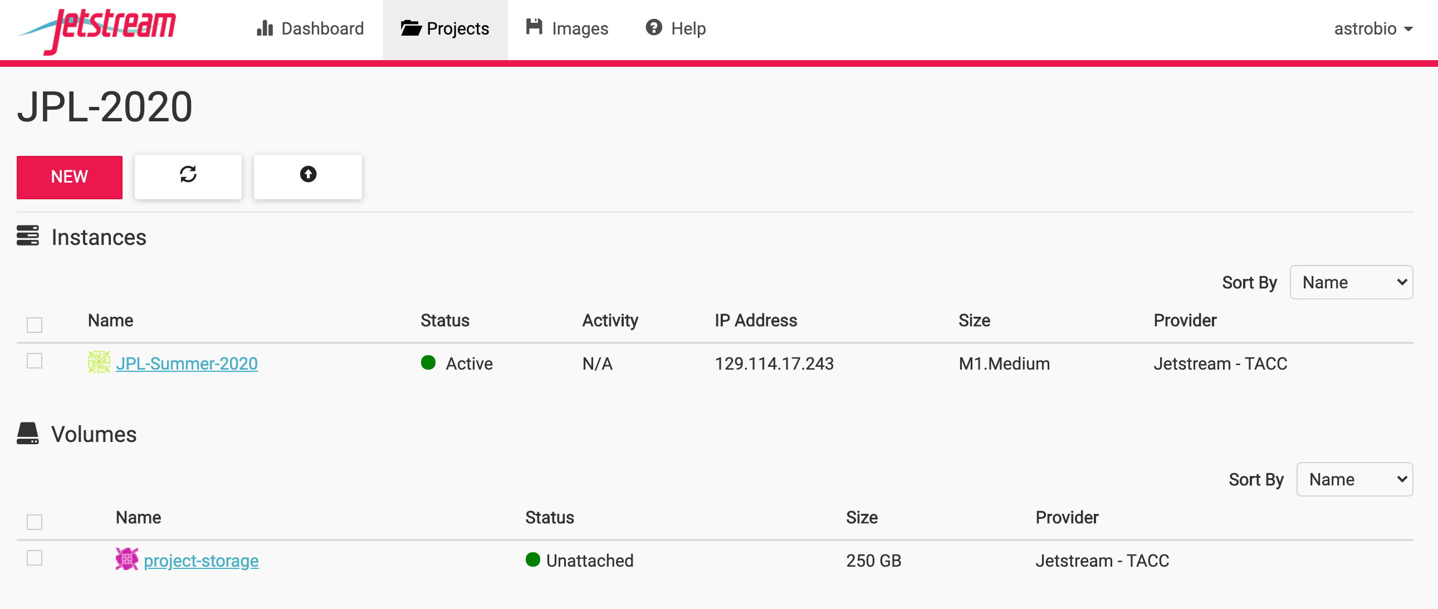Image resolution: width=1438 pixels, height=609 pixels.
Task: Click the green Active status dot
Action: pos(428,363)
